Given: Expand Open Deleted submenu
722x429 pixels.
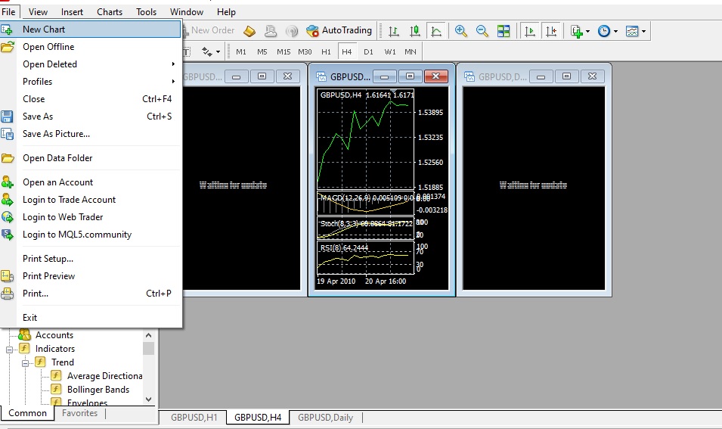Looking at the screenshot, I should 90,64.
